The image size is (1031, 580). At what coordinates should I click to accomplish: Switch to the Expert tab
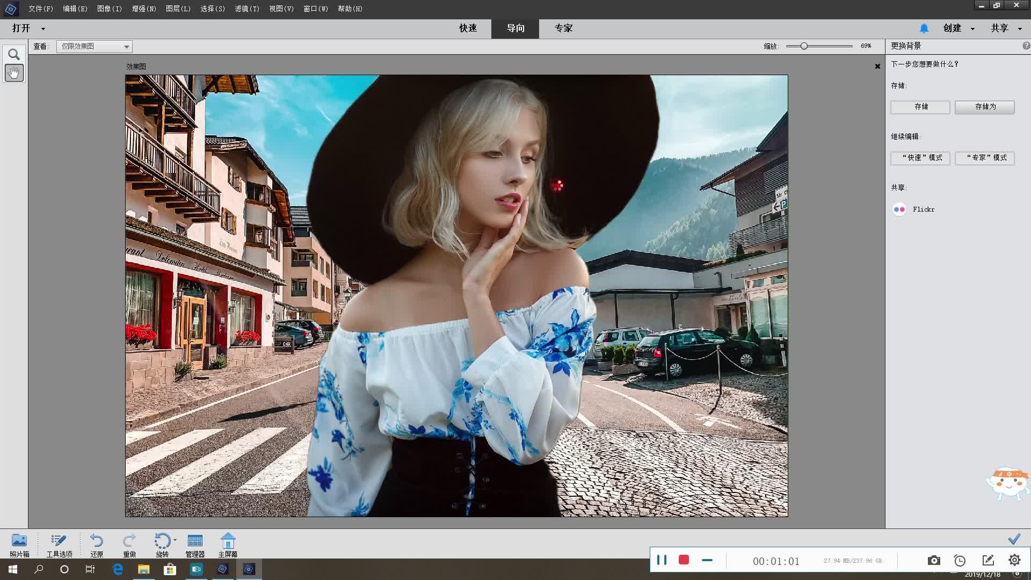(563, 28)
